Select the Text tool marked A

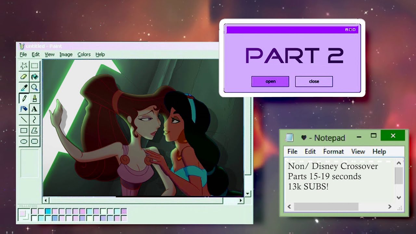pyautogui.click(x=34, y=109)
